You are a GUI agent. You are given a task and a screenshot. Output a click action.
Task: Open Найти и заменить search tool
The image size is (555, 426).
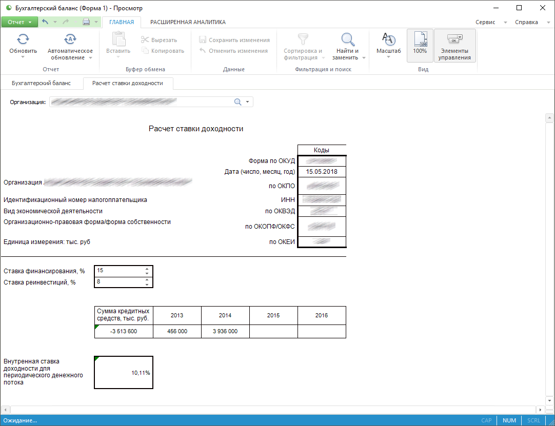pos(348,39)
